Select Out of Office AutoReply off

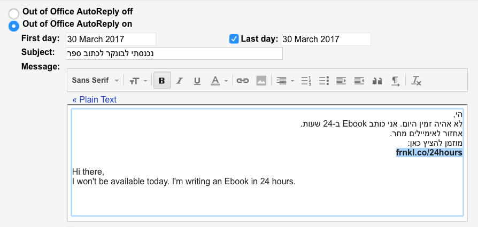tap(14, 13)
